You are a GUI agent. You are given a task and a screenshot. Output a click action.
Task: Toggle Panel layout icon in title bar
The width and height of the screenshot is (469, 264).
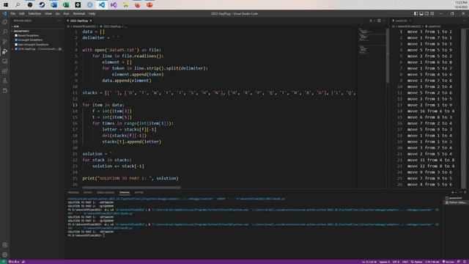point(421,13)
